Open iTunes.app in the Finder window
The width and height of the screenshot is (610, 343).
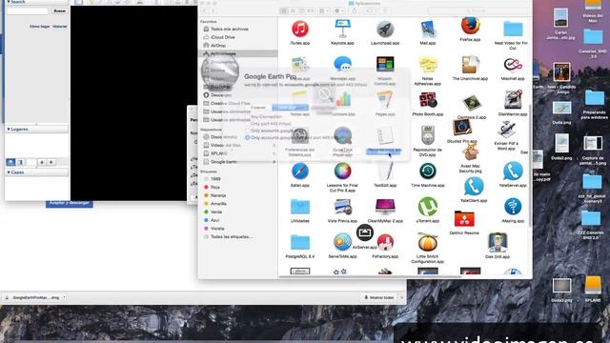coord(299,30)
